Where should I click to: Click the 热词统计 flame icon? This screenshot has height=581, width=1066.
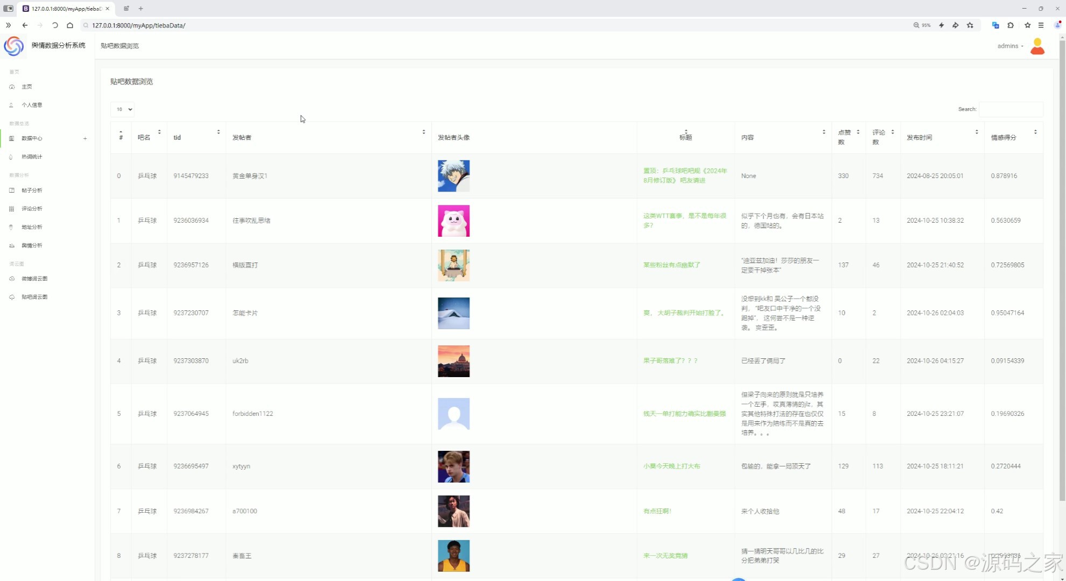coord(11,157)
